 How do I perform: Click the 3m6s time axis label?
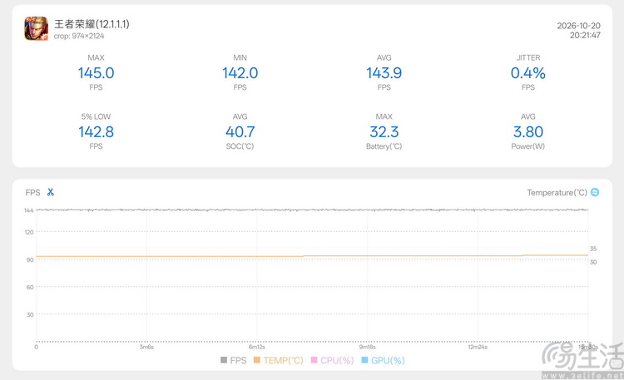pos(146,347)
